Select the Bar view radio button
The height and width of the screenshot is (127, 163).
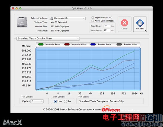[65, 101]
